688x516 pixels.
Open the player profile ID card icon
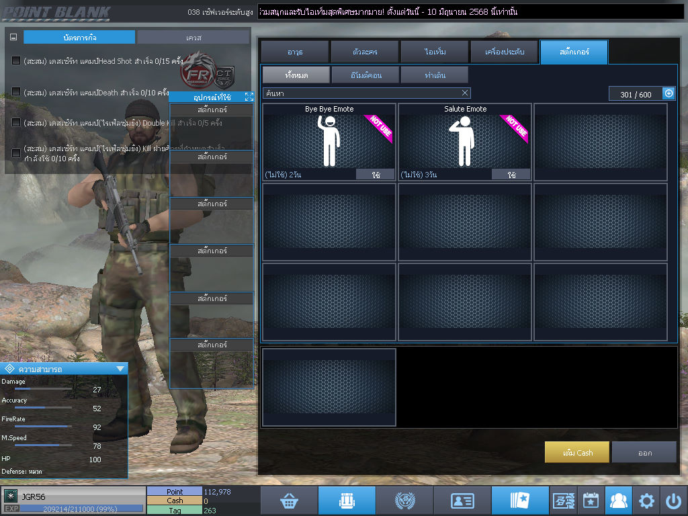[x=462, y=501]
